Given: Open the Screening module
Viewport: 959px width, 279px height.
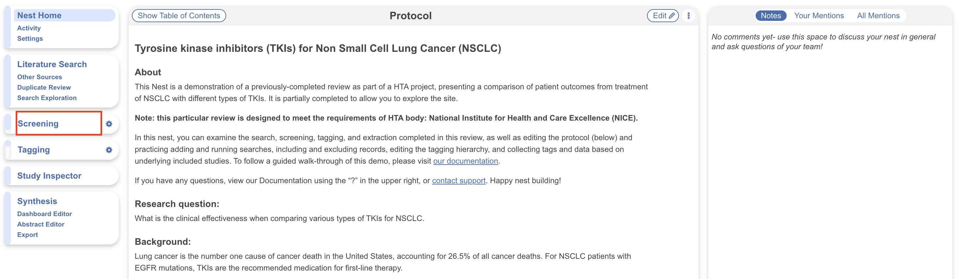Looking at the screenshot, I should pos(38,124).
